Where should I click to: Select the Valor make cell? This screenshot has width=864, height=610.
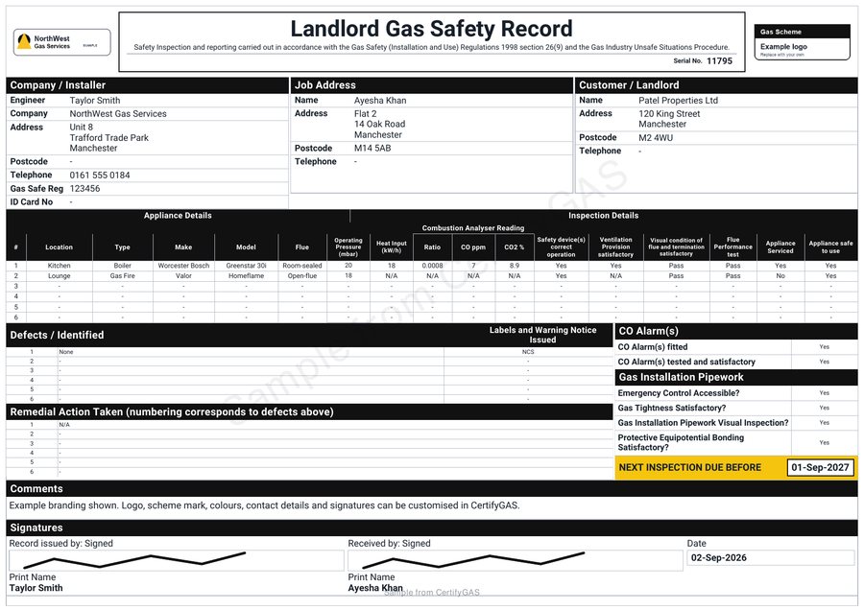click(x=183, y=276)
